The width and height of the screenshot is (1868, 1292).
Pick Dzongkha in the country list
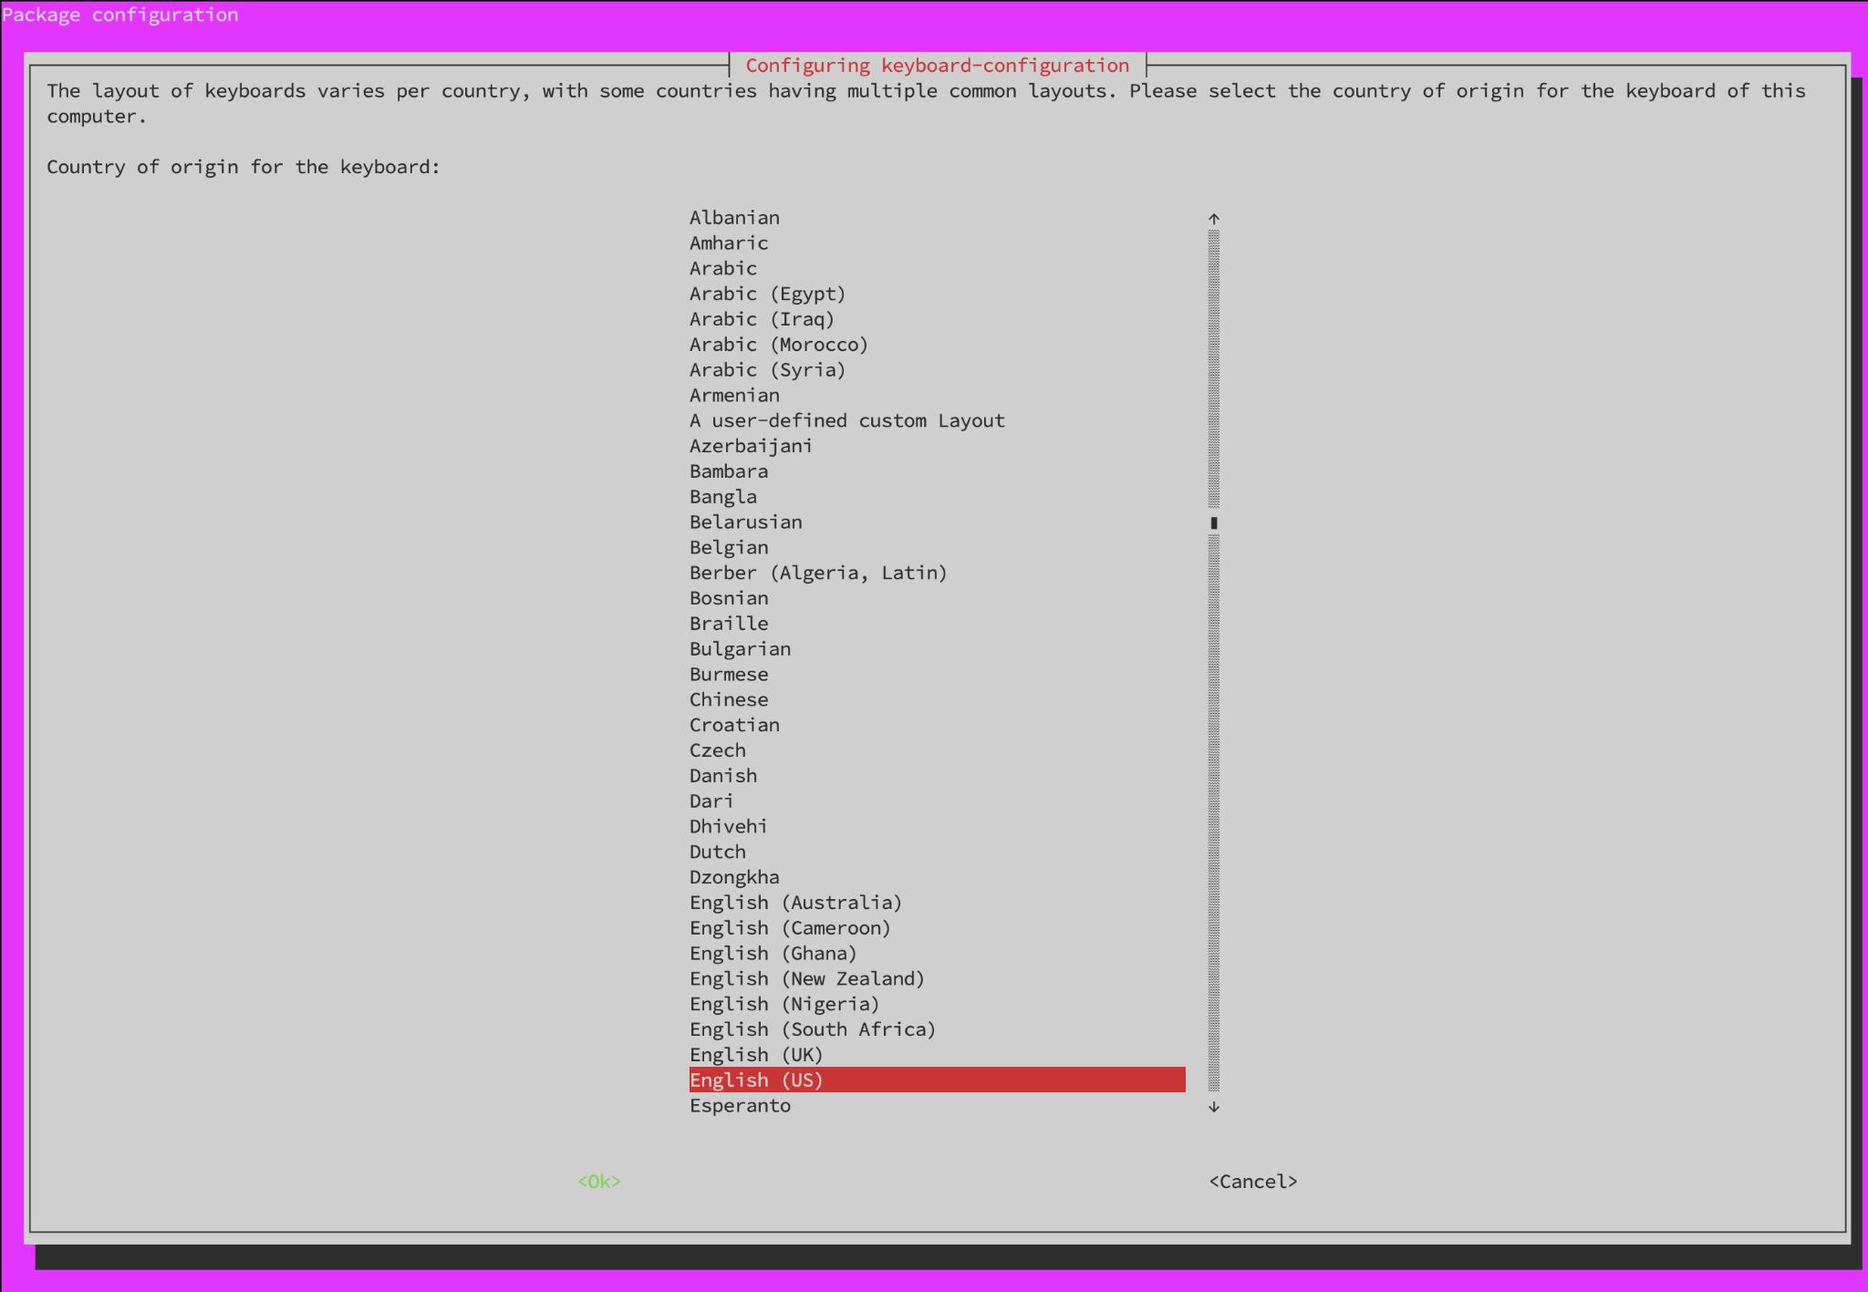point(734,877)
